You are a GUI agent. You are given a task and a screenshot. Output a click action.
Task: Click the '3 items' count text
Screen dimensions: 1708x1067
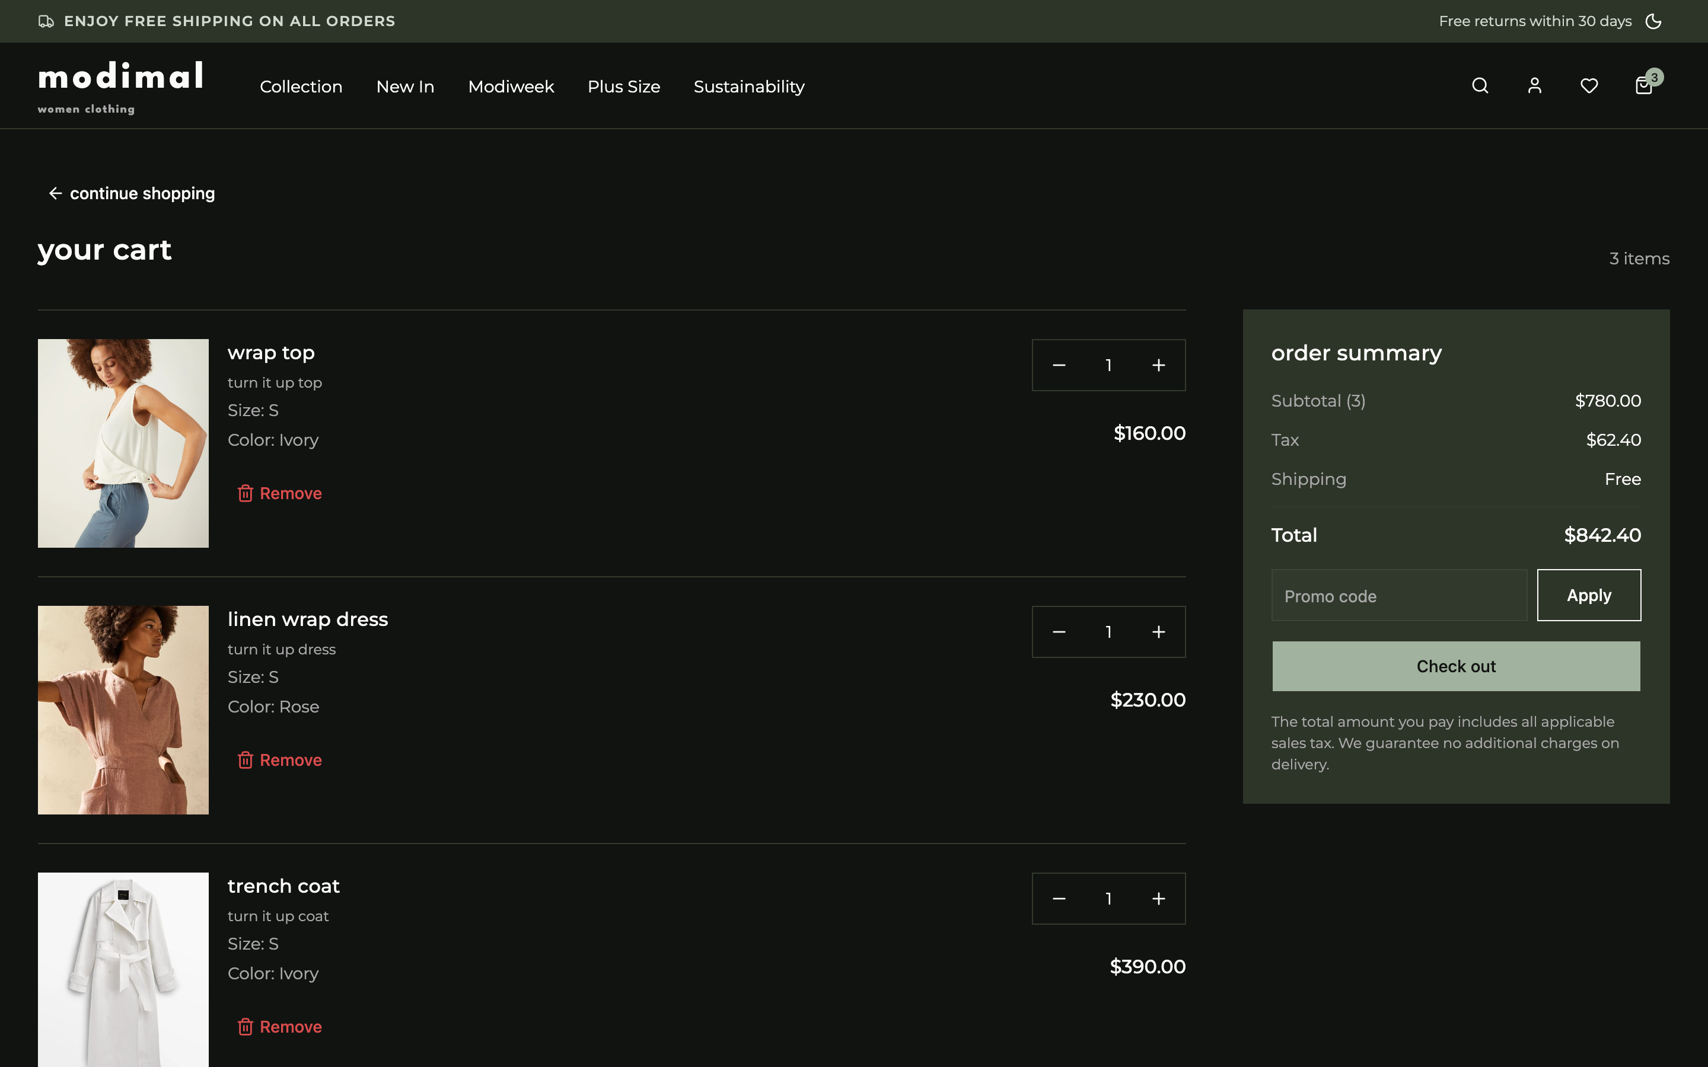[x=1639, y=259]
